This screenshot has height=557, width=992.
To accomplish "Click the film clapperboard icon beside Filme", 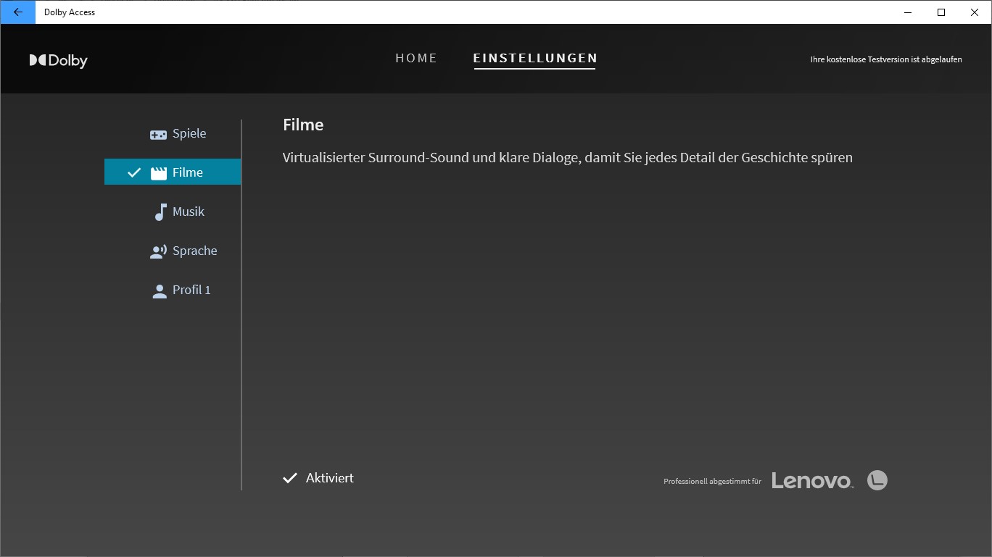I will pyautogui.click(x=159, y=173).
